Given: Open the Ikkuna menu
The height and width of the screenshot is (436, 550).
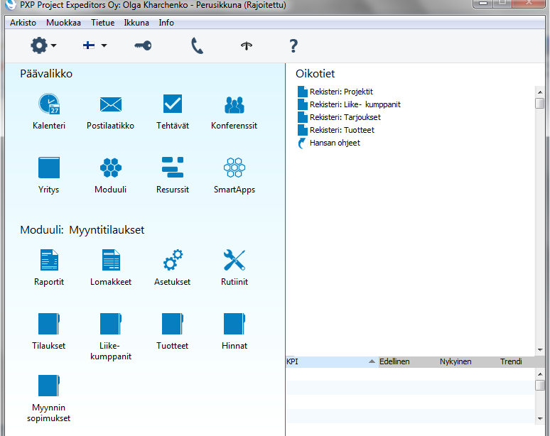Looking at the screenshot, I should tap(136, 23).
